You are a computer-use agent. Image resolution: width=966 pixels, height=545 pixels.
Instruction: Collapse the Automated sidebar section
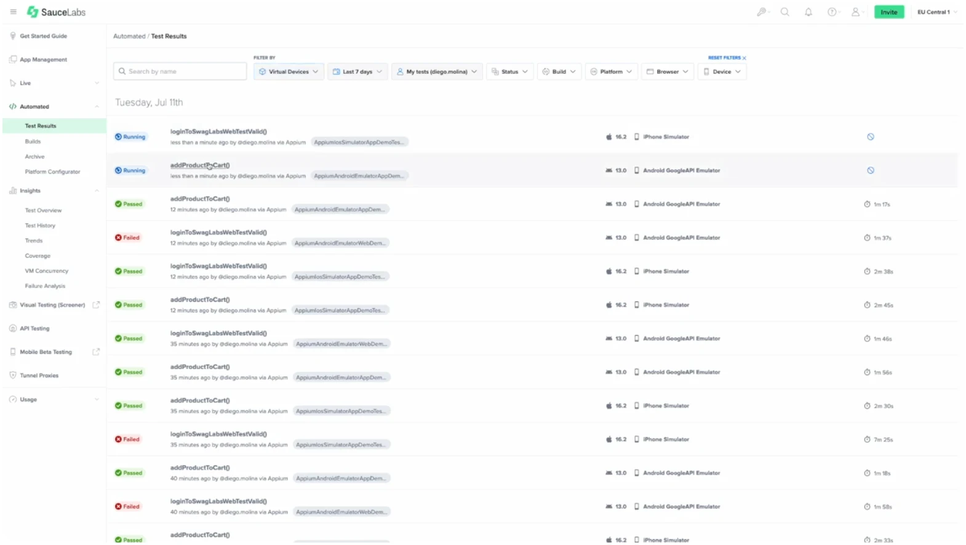coord(54,106)
